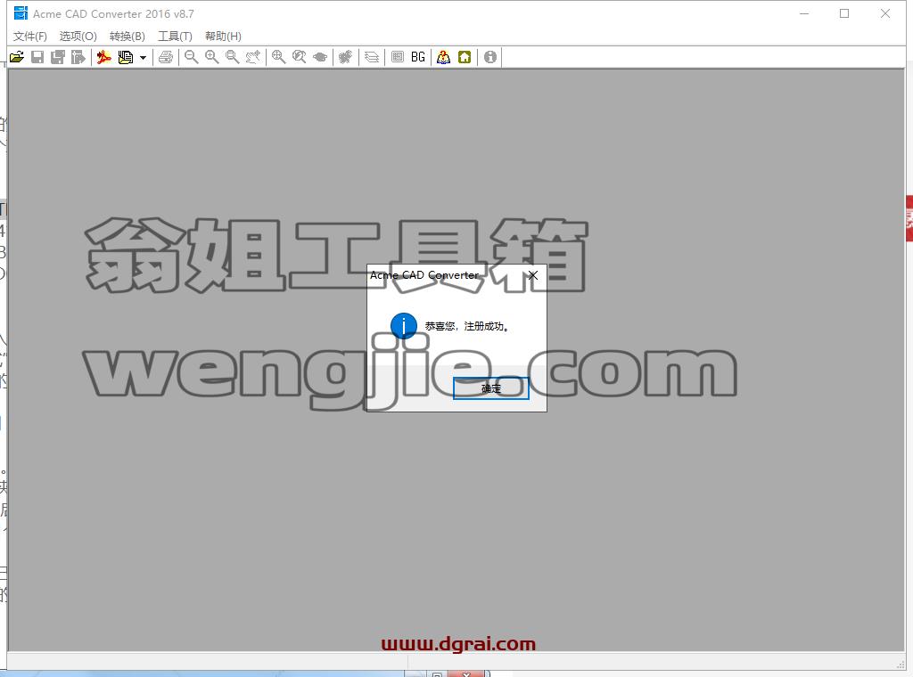
Task: Click the Convert to PDF icon
Action: coord(103,57)
